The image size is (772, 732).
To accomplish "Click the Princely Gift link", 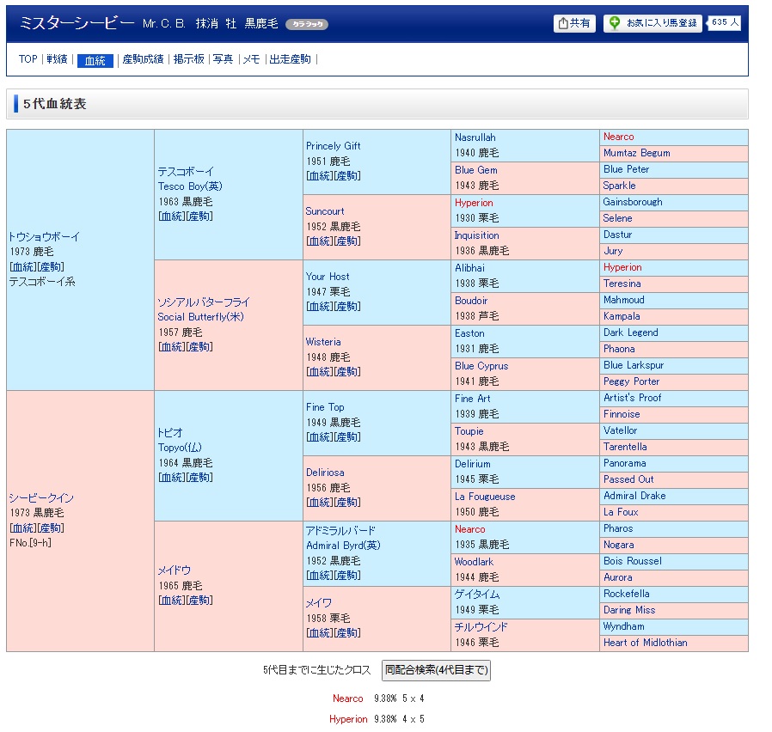I will [x=333, y=146].
